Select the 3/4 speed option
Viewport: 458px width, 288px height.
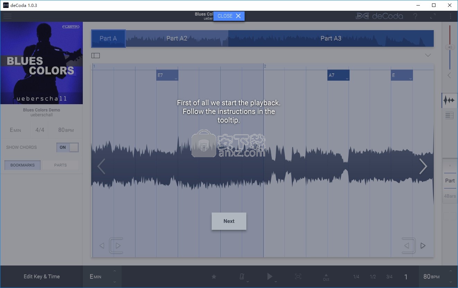(x=389, y=277)
